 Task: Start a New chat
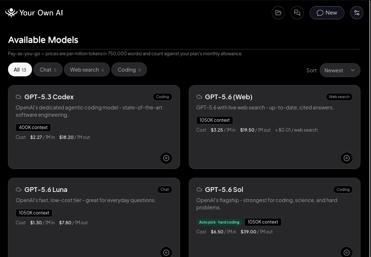(327, 13)
